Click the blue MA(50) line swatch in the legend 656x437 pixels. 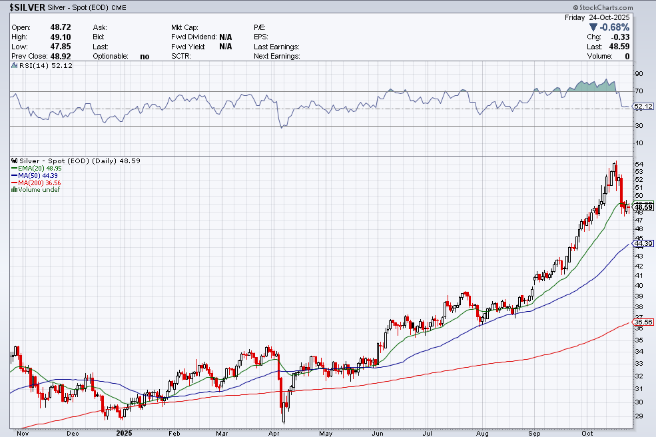[14, 176]
